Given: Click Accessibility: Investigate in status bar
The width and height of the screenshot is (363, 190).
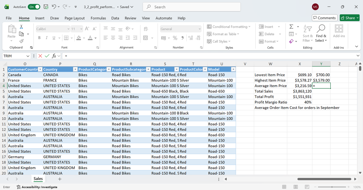Looking at the screenshot, I should pos(37,187).
